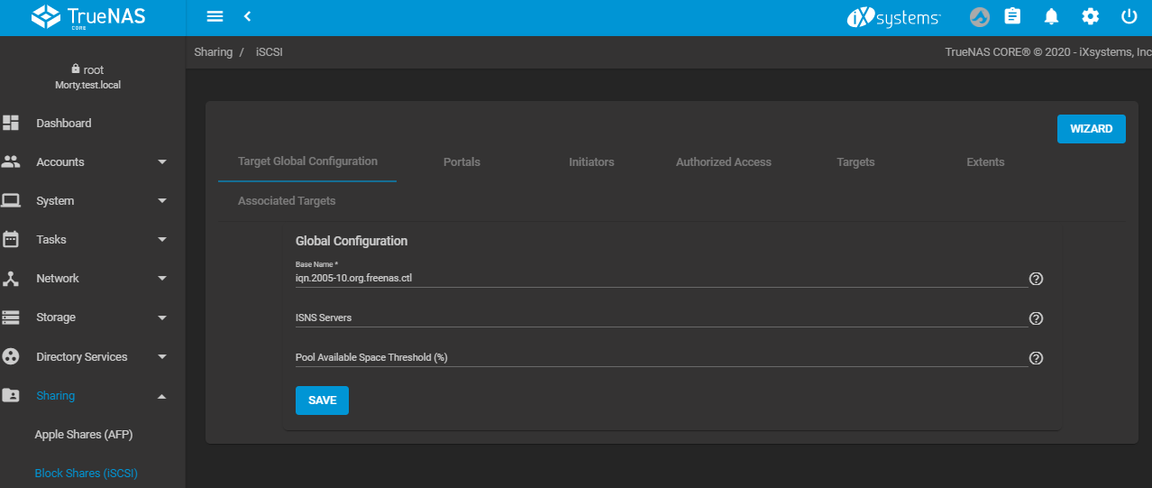This screenshot has height=488, width=1152.
Task: Open the Extents tab
Action: (985, 162)
